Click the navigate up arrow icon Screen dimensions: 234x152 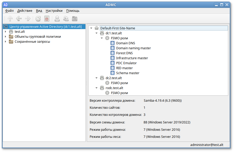[10, 19]
